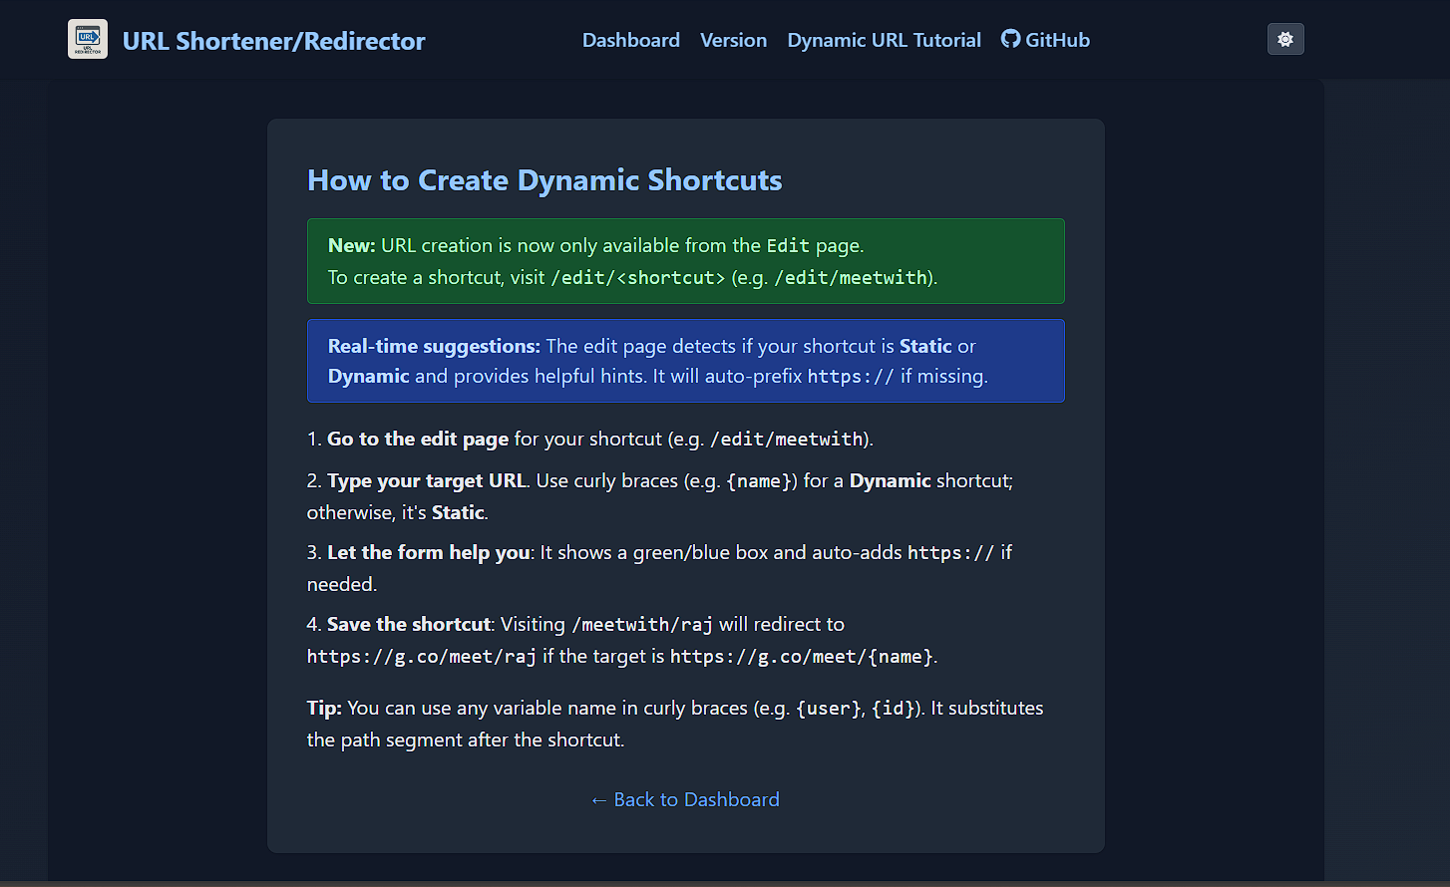Click the Save the shortcut step
Screen dimensions: 1450x887
pos(409,624)
